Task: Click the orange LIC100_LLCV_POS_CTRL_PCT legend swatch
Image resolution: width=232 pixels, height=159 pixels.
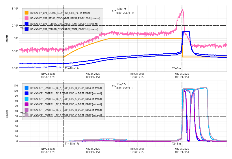Action: 27,13
